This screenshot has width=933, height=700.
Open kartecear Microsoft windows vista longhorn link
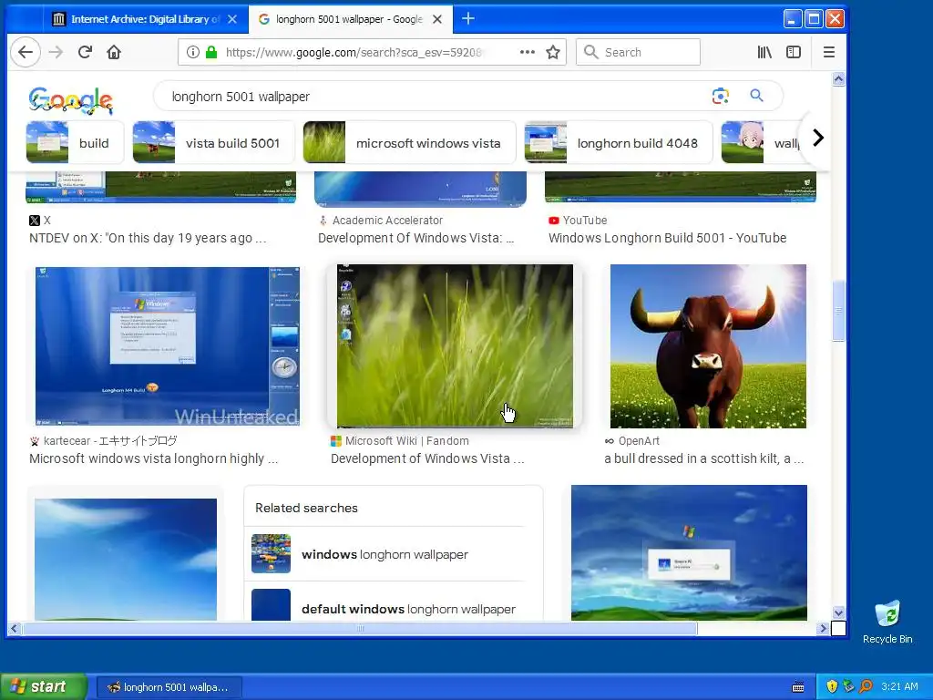[x=153, y=458]
